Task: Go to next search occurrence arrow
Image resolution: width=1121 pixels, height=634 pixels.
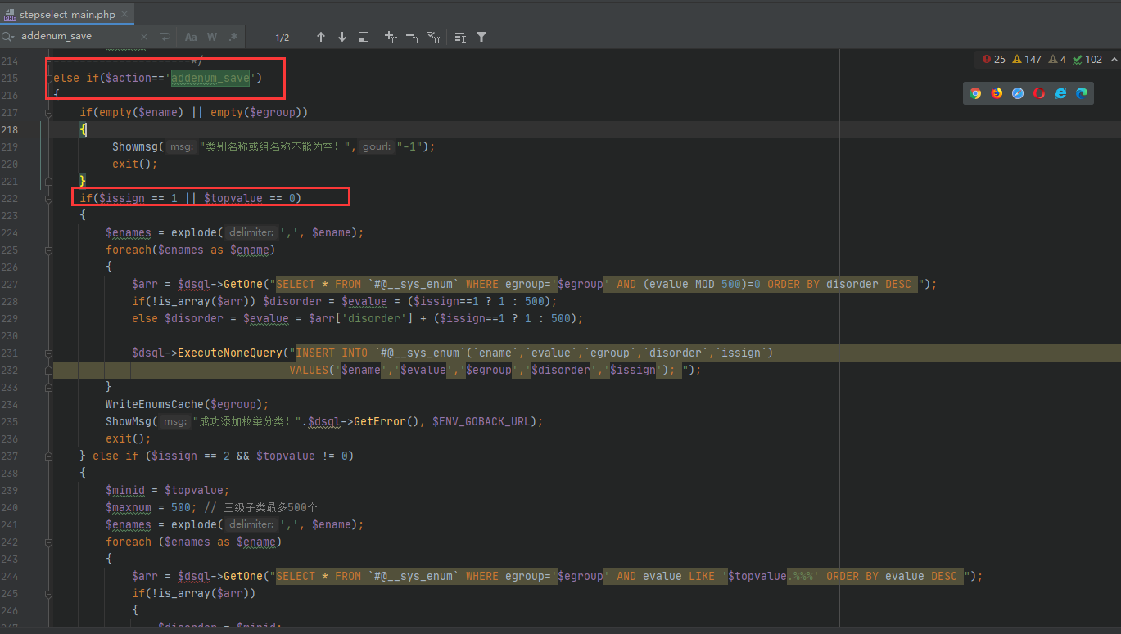Action: click(x=342, y=37)
